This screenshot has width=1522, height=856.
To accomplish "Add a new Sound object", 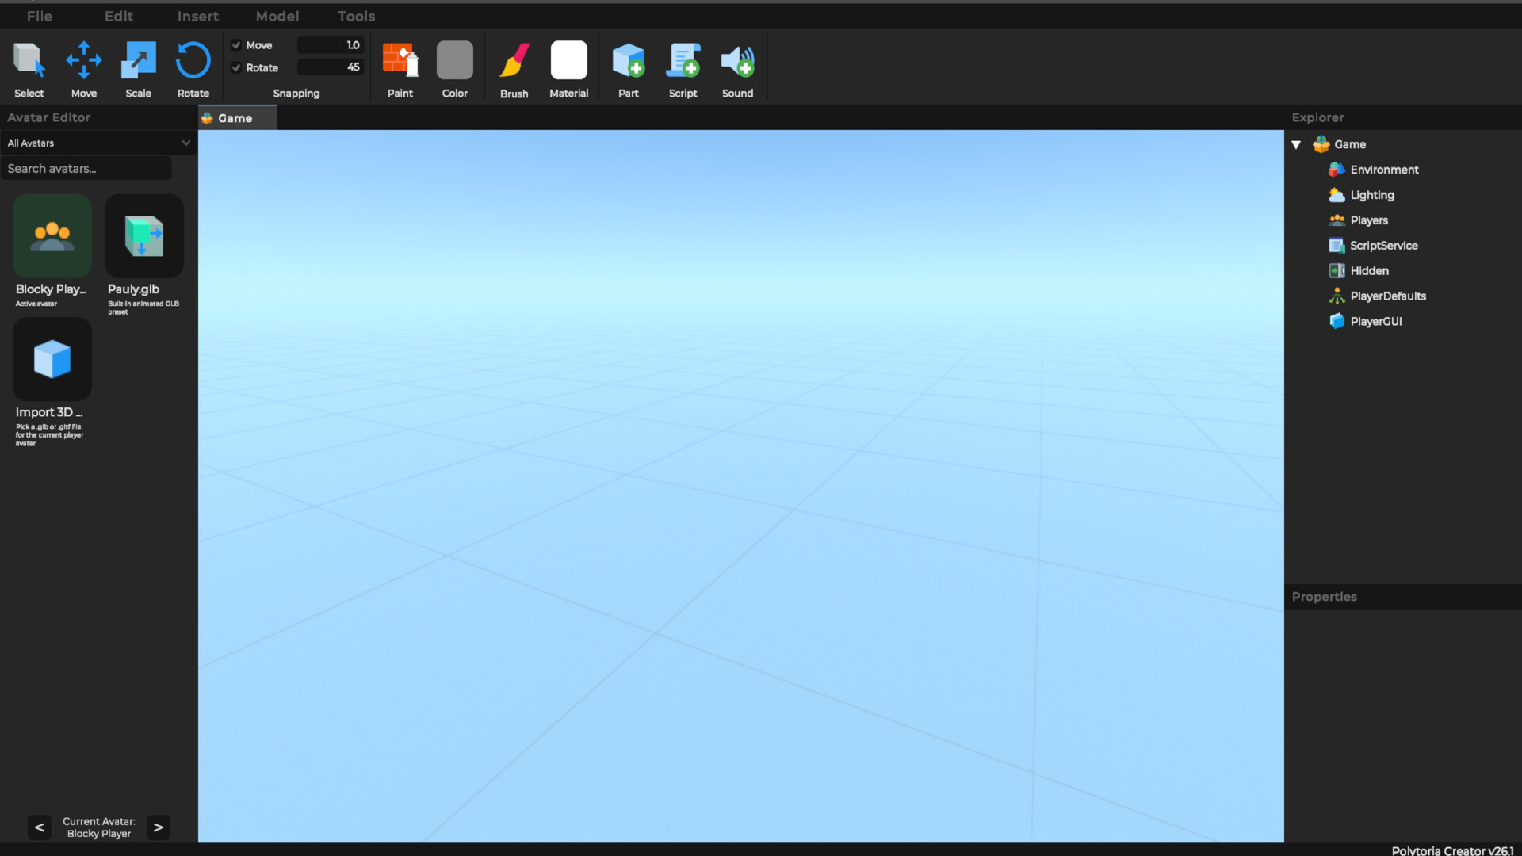I will click(737, 61).
